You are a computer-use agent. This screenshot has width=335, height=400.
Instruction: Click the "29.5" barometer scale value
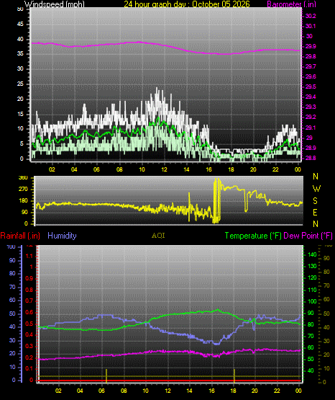point(311,86)
